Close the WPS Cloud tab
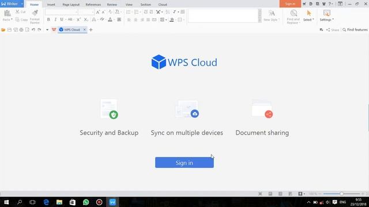 (x=84, y=29)
